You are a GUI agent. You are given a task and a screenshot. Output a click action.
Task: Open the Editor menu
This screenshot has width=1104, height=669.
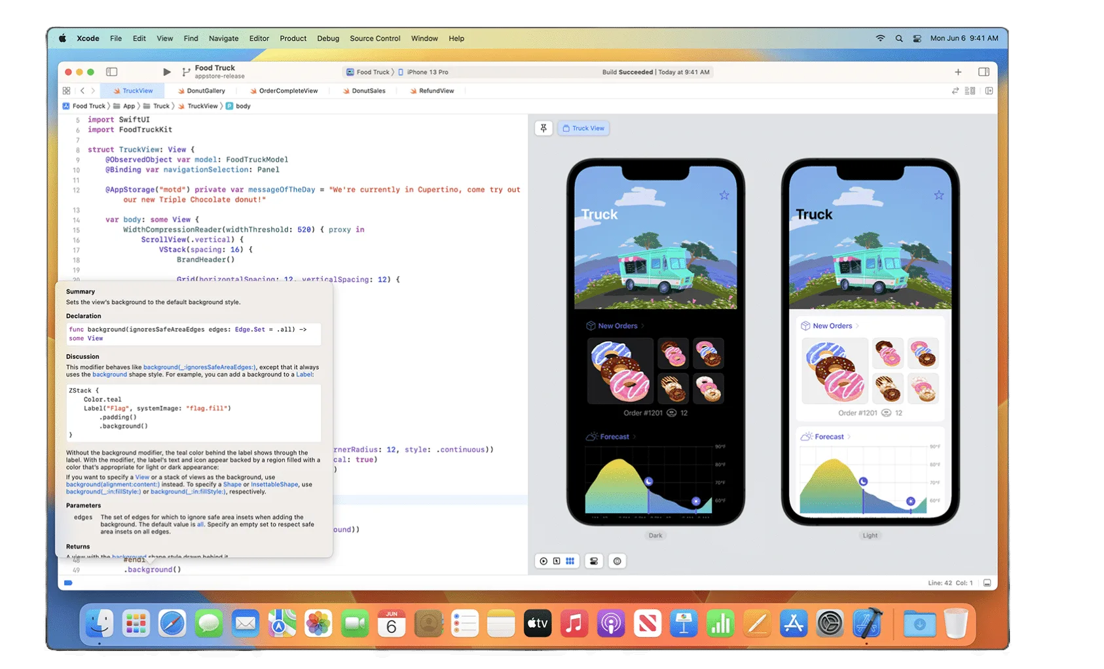(259, 39)
